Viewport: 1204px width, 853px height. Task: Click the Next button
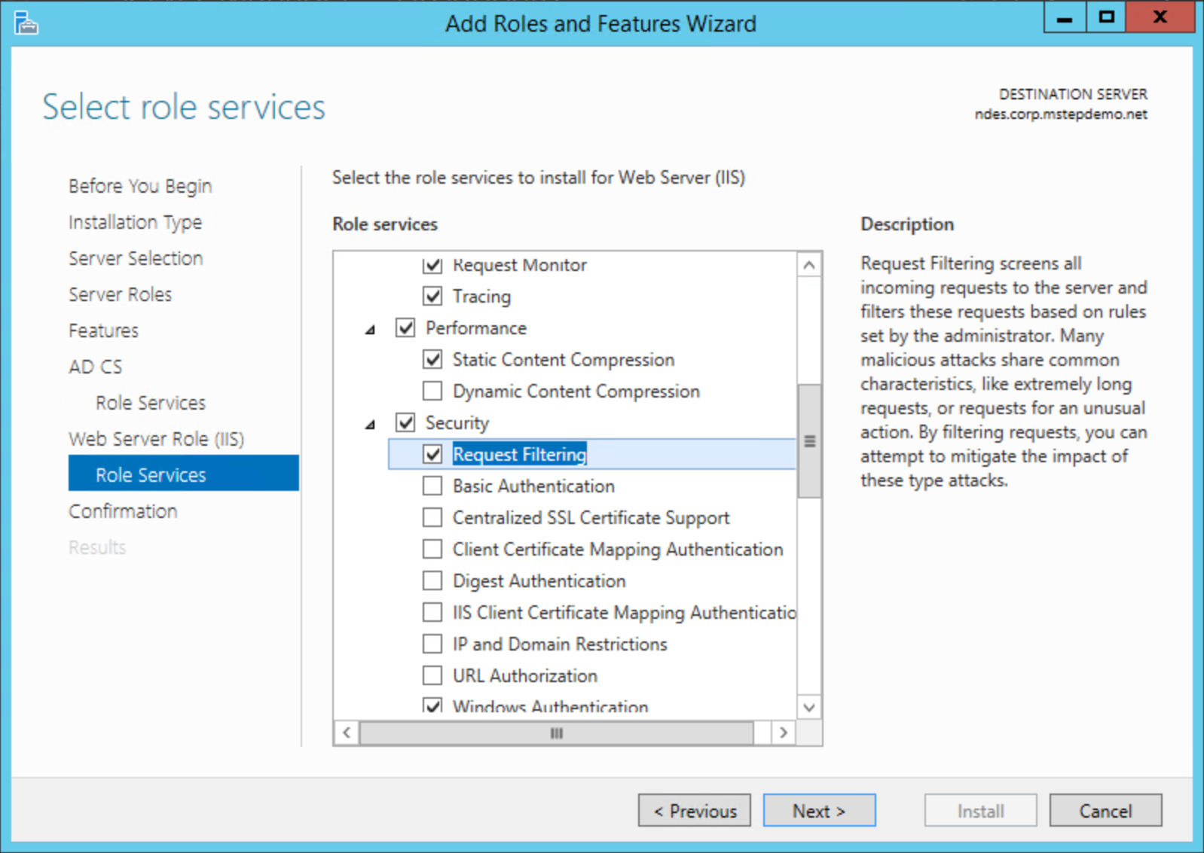[820, 810]
